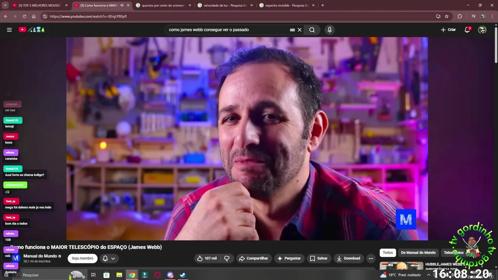Select De Manual do Mundo chip
The width and height of the screenshot is (498, 280).
point(418,252)
